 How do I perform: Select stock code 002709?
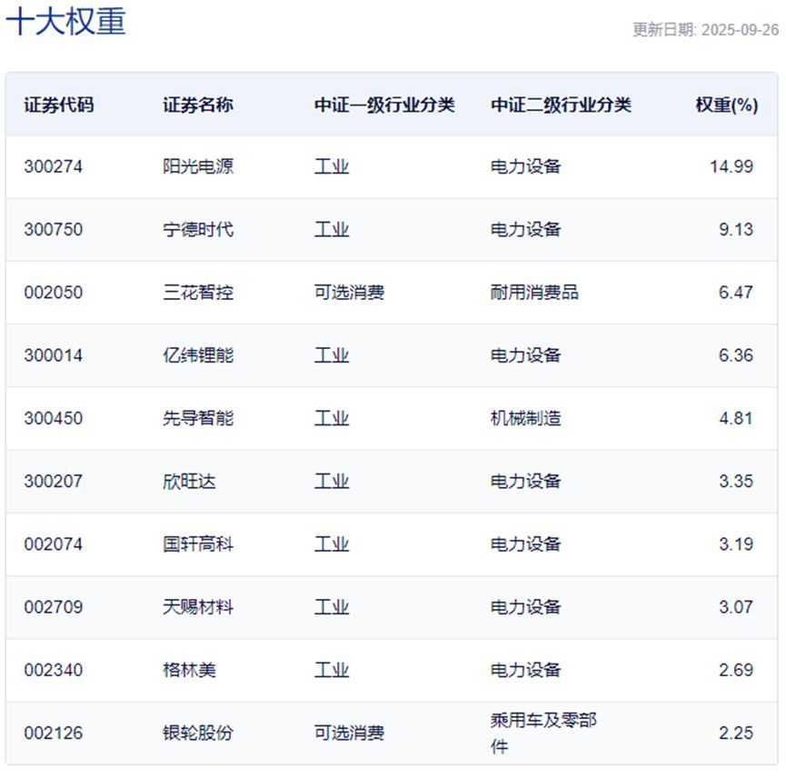click(53, 607)
